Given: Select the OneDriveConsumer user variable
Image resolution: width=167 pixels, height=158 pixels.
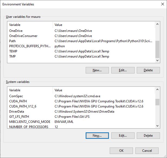Looking at the screenshot, I should (81, 36).
